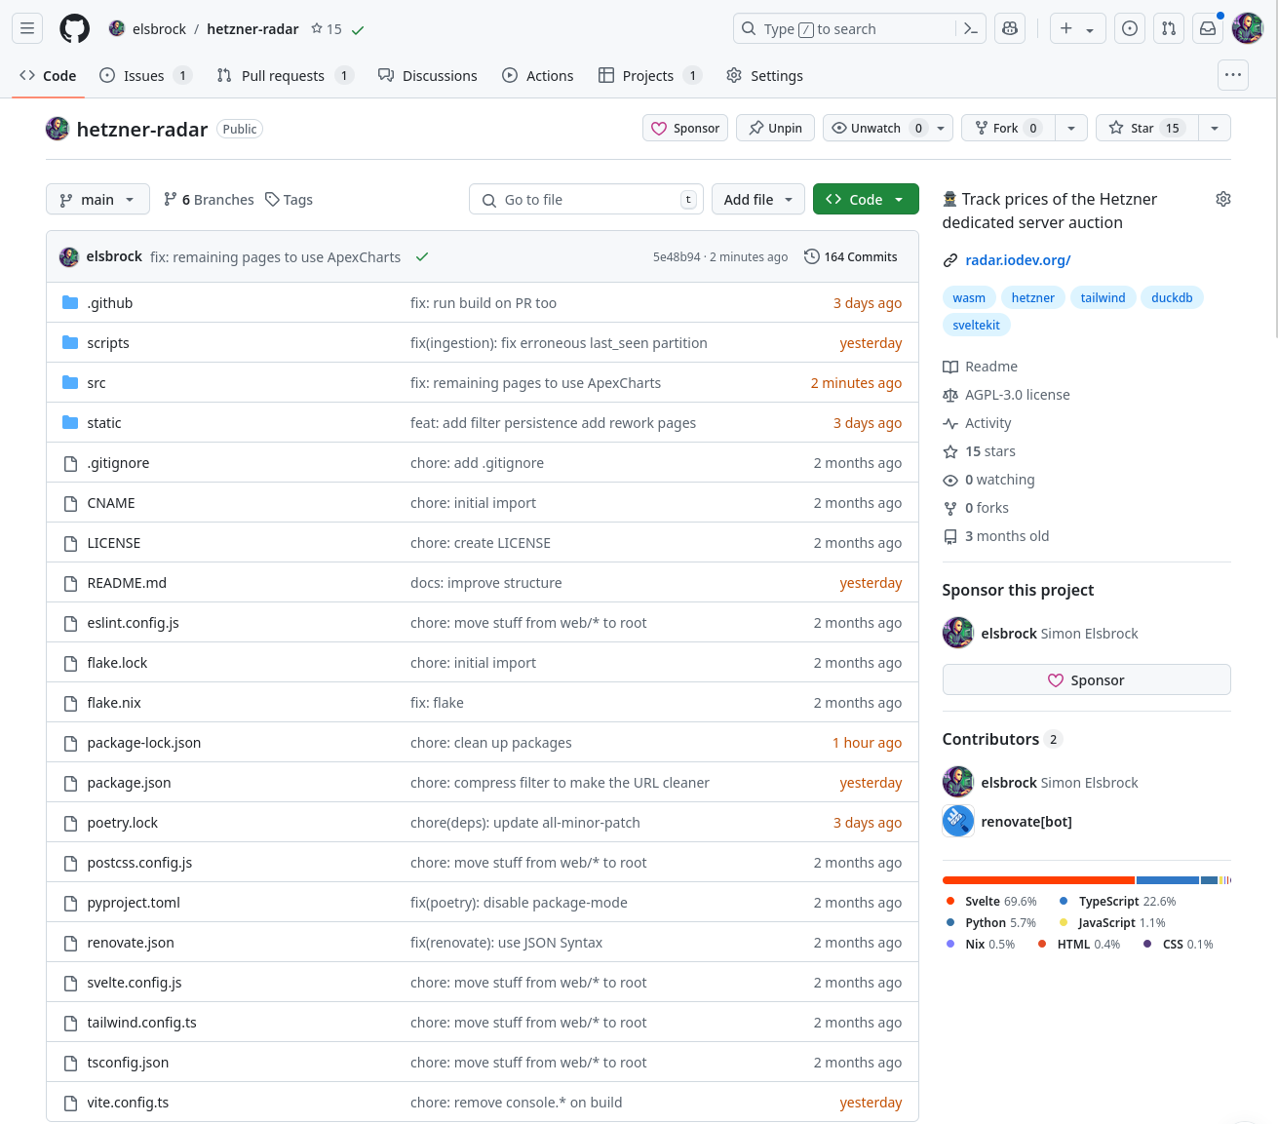Select the Code tab
Viewport: 1278px width, 1124px height.
[x=48, y=75]
